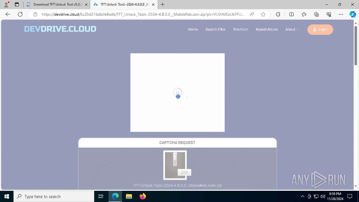Viewport: 359px width, 202px height.
Task: Launch Firefox from taskbar
Action: (142, 196)
